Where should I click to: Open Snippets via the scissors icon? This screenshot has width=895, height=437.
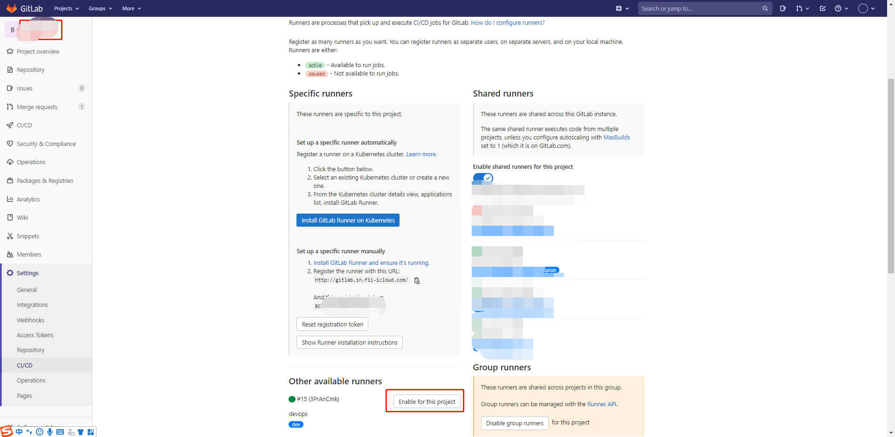(9, 236)
